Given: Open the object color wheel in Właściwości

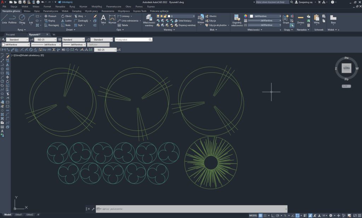Looking at the screenshot, I should point(246,16).
